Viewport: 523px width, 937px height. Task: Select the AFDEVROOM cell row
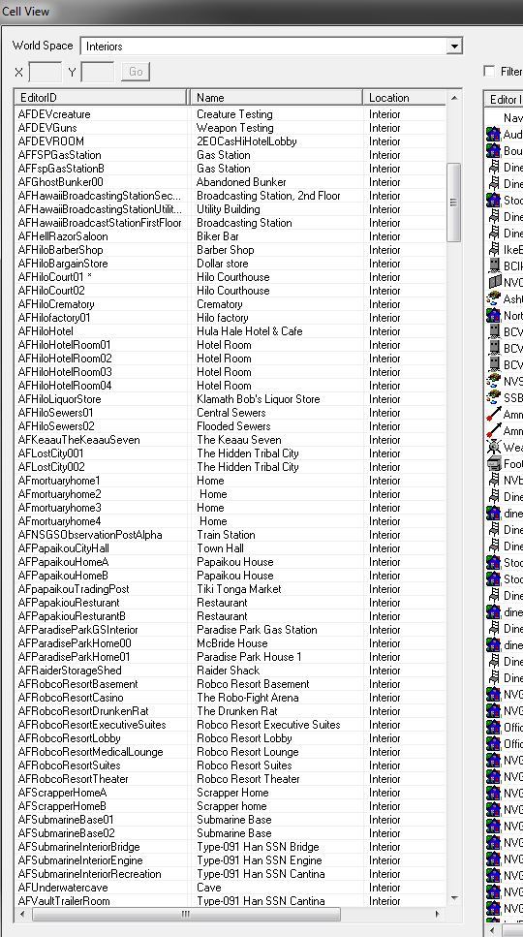pos(231,141)
